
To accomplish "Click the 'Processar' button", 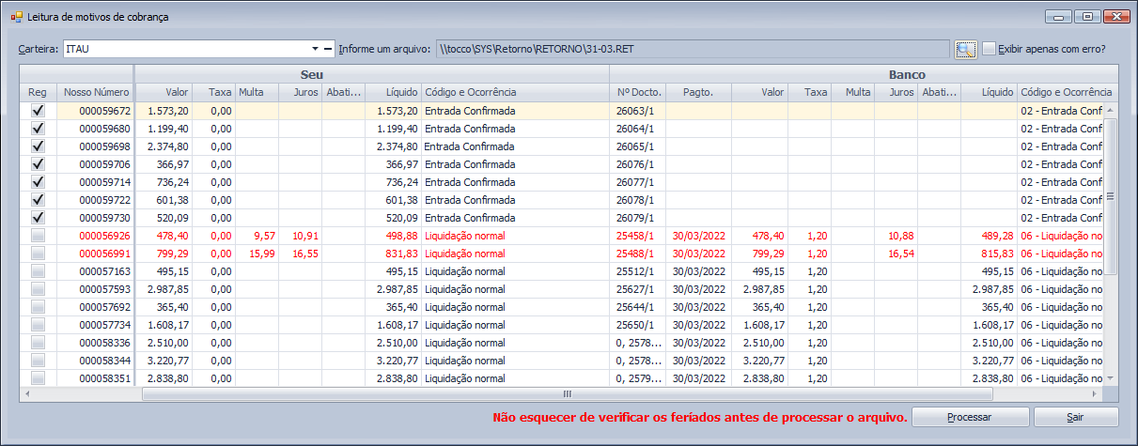I will point(970,417).
